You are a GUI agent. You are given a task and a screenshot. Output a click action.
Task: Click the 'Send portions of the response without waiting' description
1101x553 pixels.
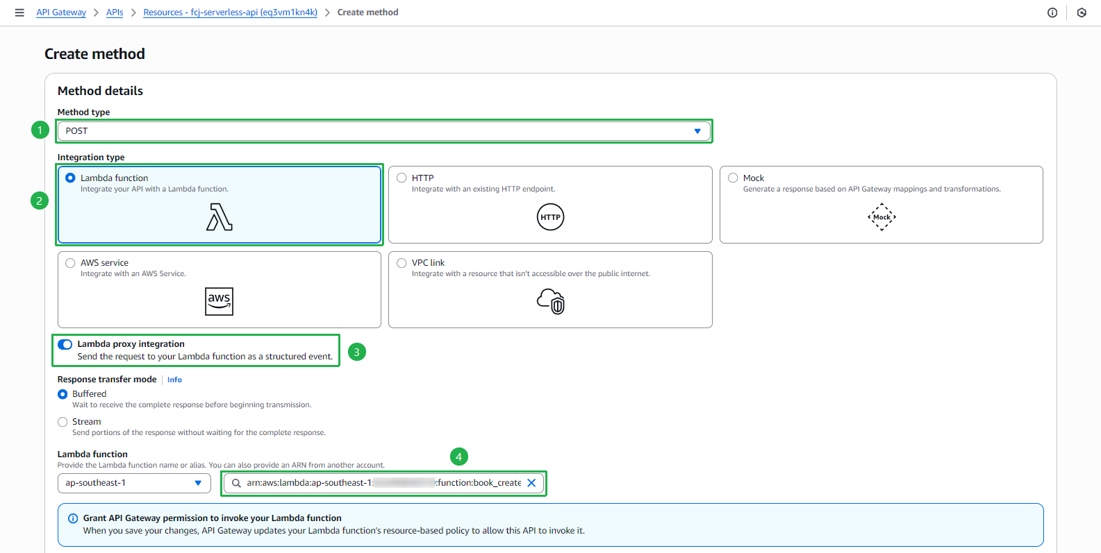pyautogui.click(x=199, y=433)
